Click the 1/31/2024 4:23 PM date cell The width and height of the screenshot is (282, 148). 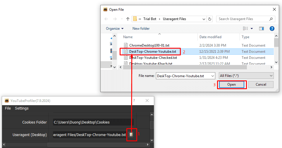point(214,58)
